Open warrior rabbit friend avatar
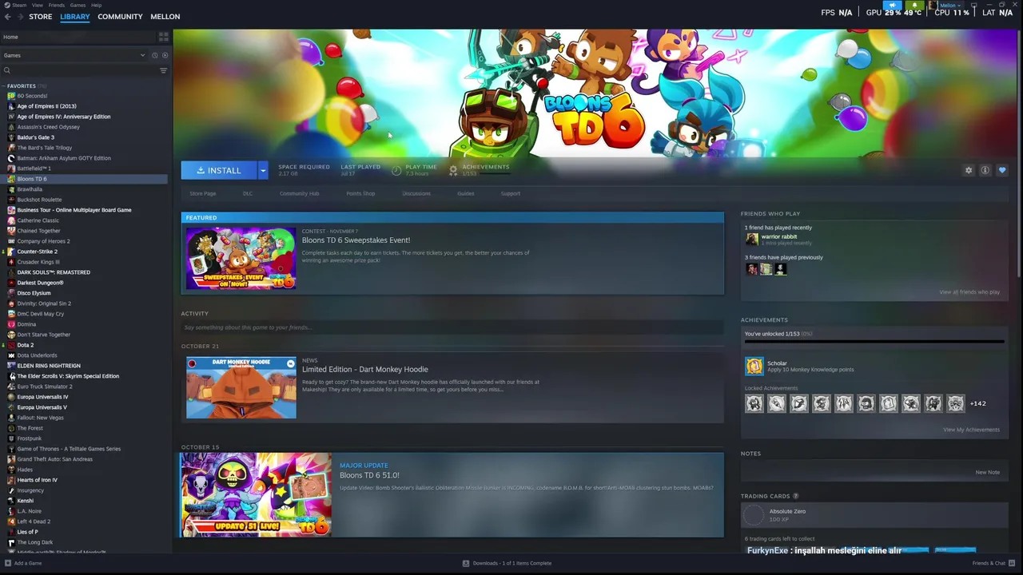 coord(752,239)
